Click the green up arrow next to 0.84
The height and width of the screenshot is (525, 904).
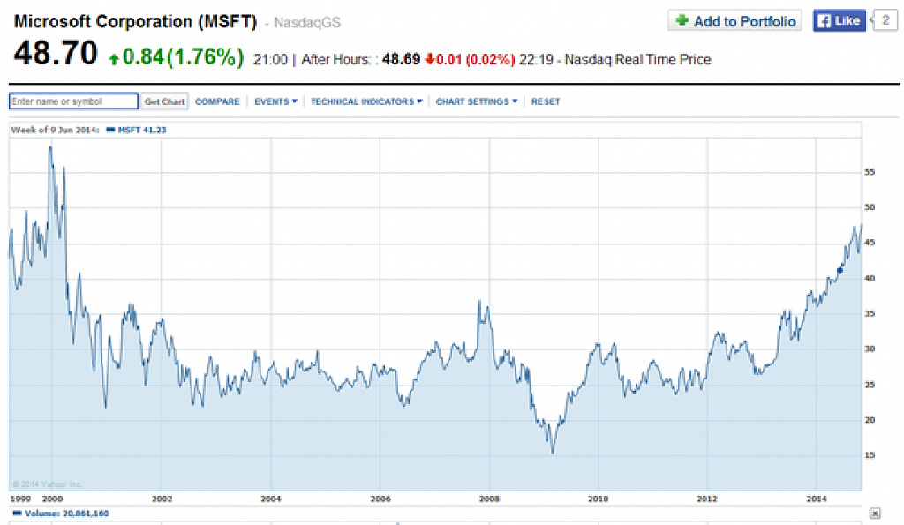(114, 58)
